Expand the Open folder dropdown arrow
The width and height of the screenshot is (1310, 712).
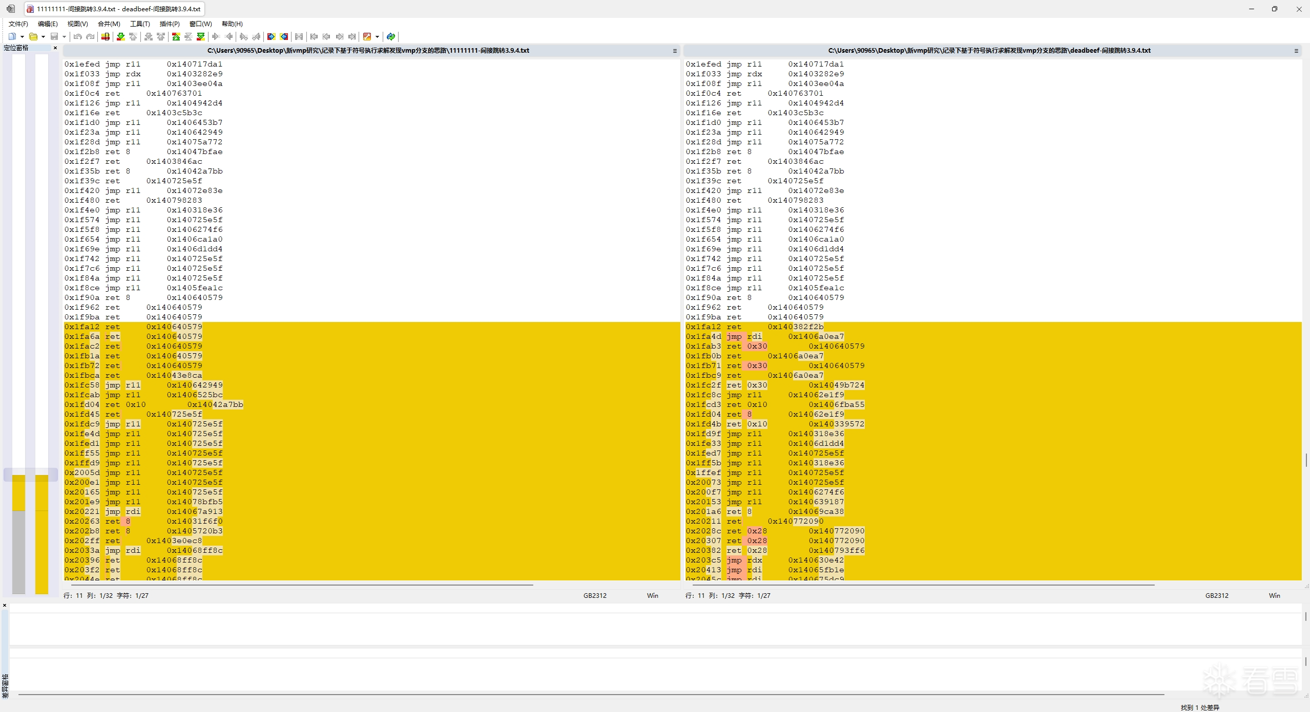click(43, 36)
